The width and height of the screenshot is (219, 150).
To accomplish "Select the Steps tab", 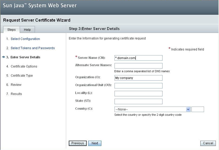I will tap(11, 30).
